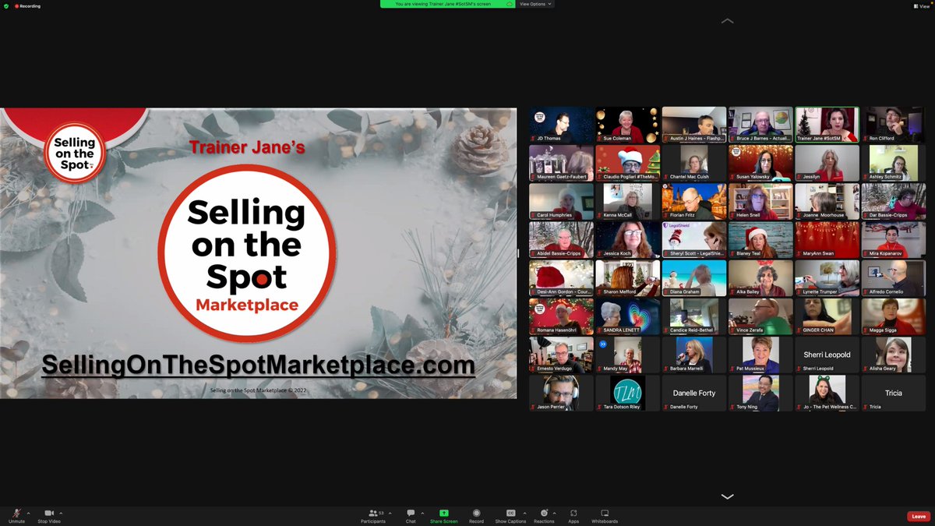Click the red Recording indicator
This screenshot has width=935, height=526.
pos(27,5)
